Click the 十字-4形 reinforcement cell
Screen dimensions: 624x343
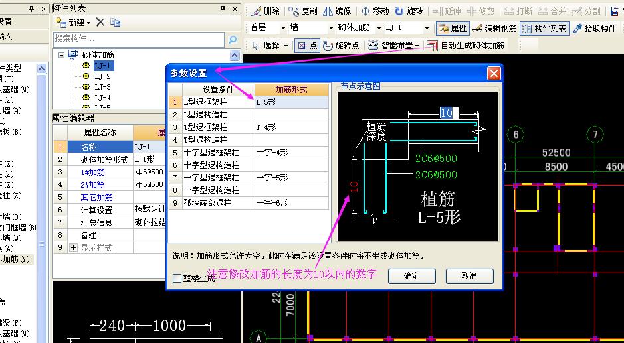(292, 153)
